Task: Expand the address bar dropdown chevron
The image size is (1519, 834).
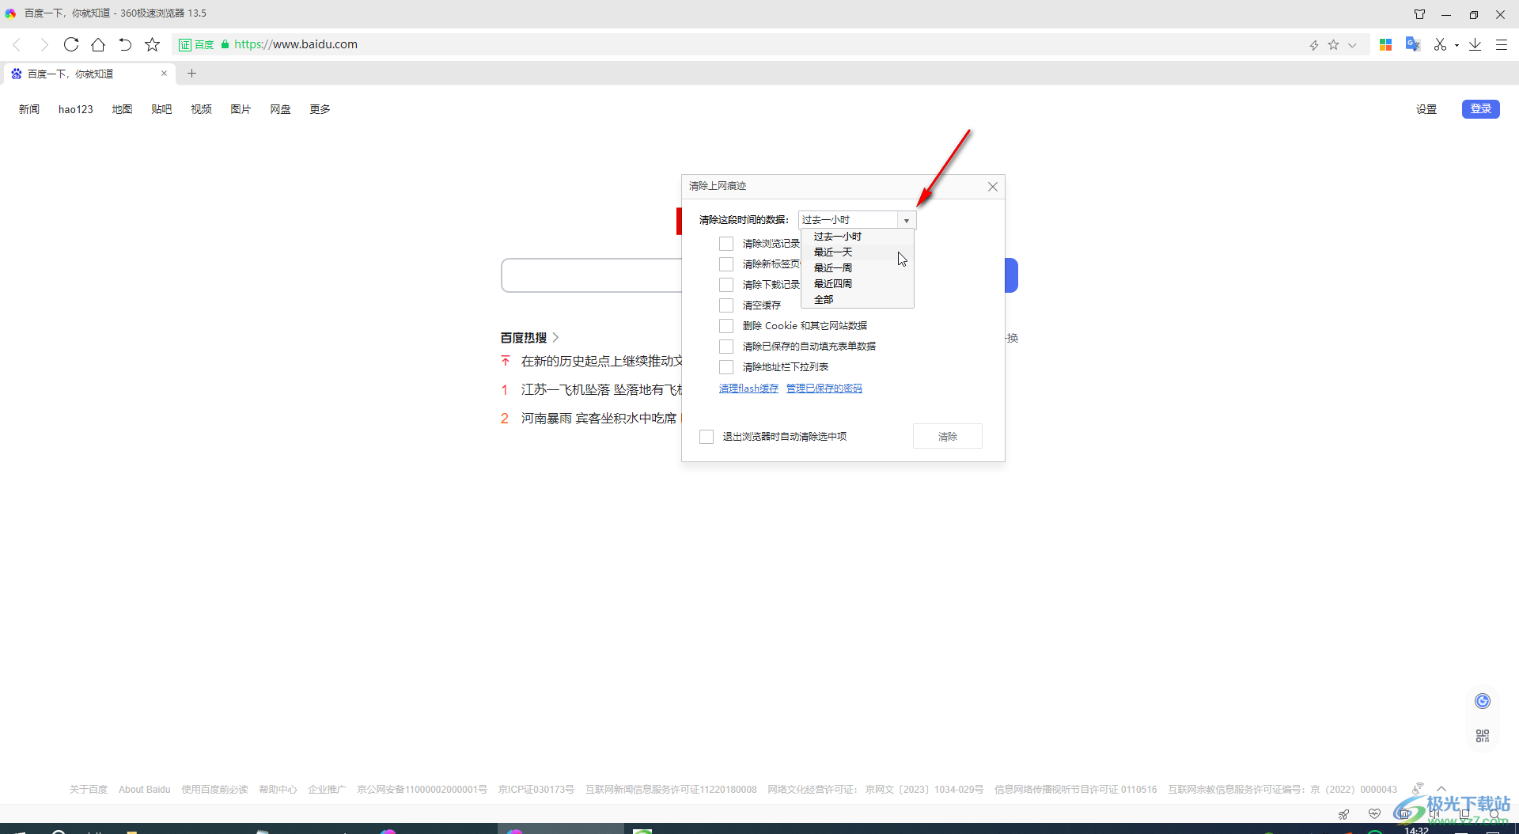Action: (1353, 45)
